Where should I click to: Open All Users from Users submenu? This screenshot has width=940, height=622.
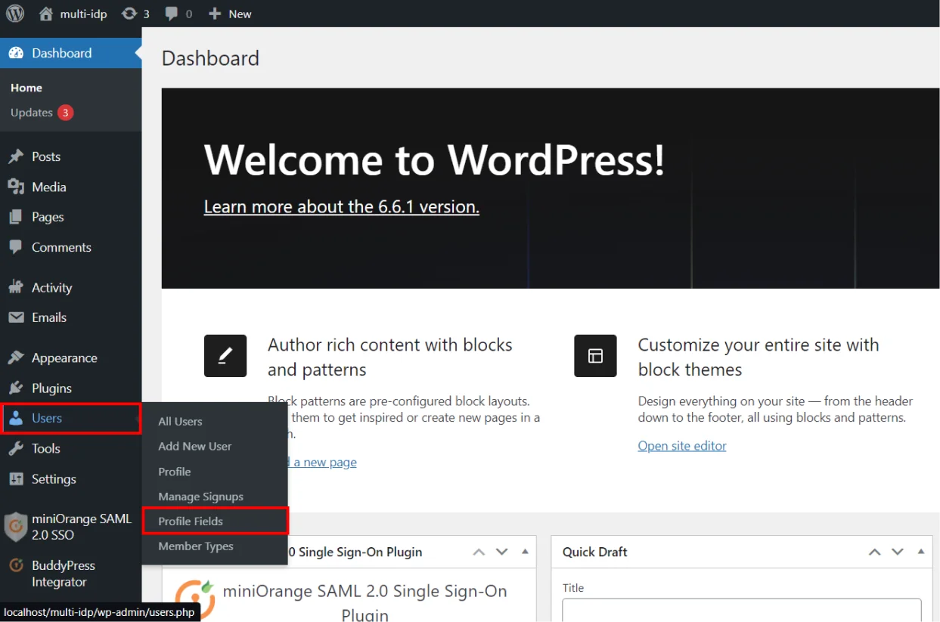click(x=180, y=421)
